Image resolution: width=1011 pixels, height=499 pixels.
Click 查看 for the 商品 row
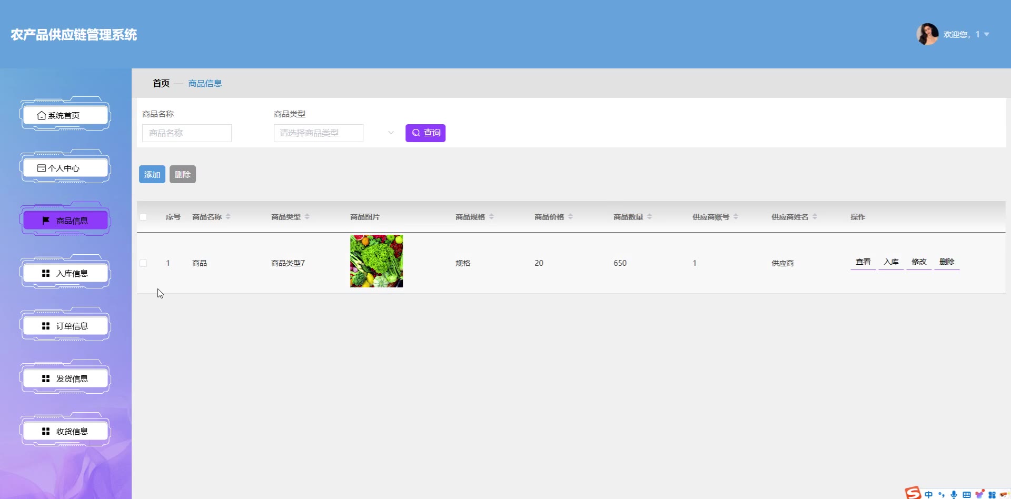point(863,262)
